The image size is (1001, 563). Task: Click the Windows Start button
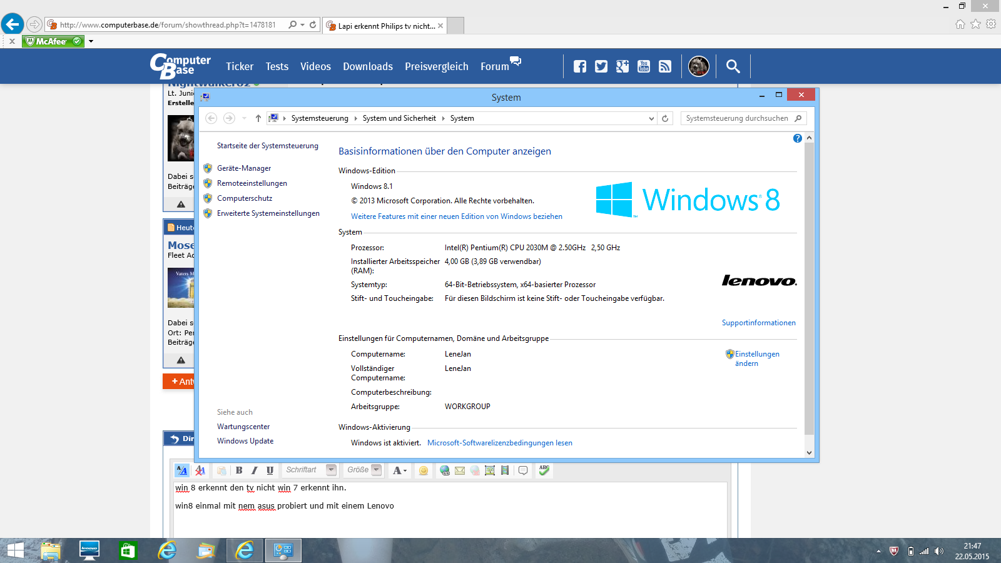(x=15, y=550)
